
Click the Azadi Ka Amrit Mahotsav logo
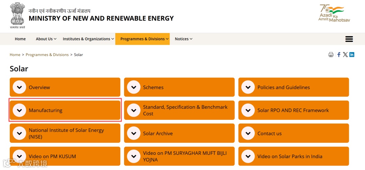334,13
